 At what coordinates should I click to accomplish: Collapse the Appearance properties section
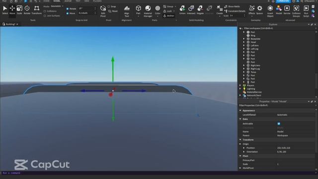pos(240,110)
